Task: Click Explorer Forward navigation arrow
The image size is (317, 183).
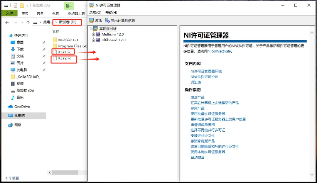Action: tap(15, 22)
